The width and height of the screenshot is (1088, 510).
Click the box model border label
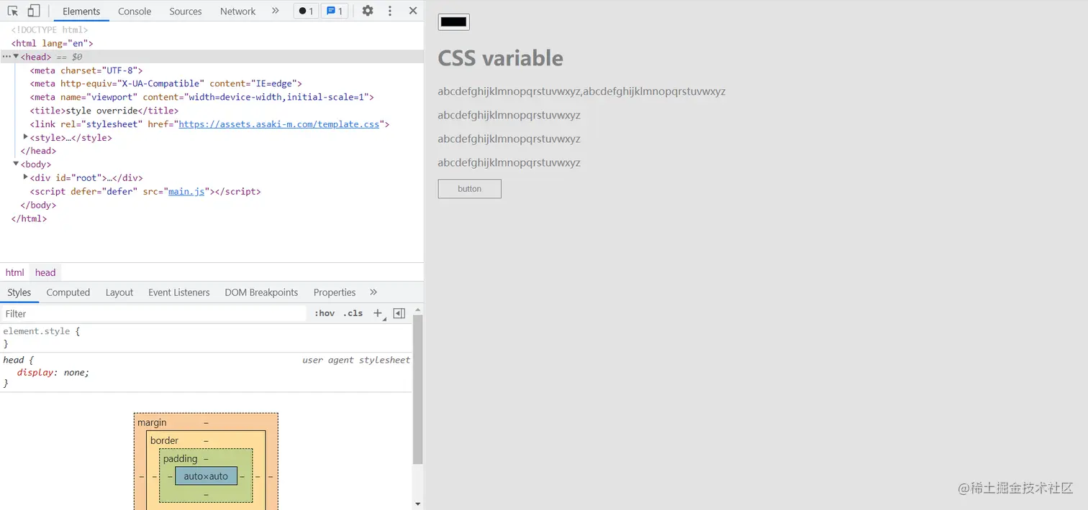(164, 440)
